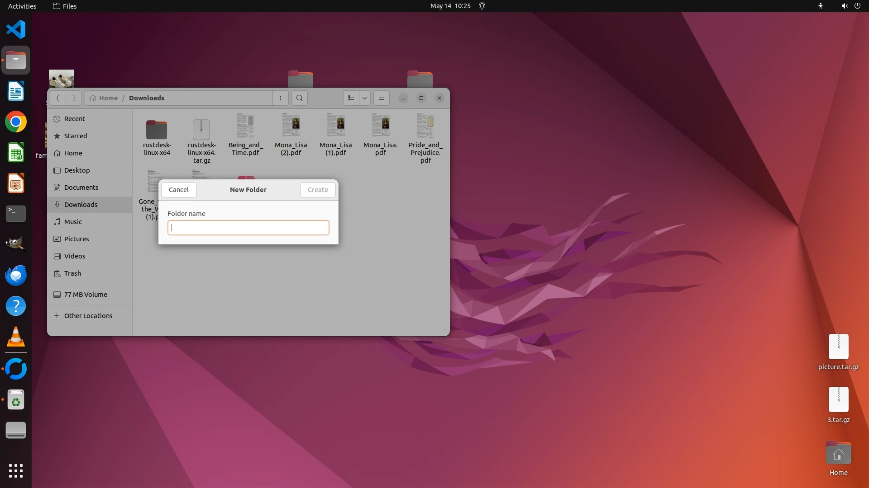Open the notification bell in top bar
869x488 pixels.
coord(482,6)
